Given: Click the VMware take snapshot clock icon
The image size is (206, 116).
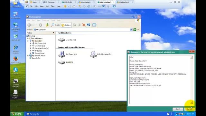Looking at the screenshot, I should point(80,6).
